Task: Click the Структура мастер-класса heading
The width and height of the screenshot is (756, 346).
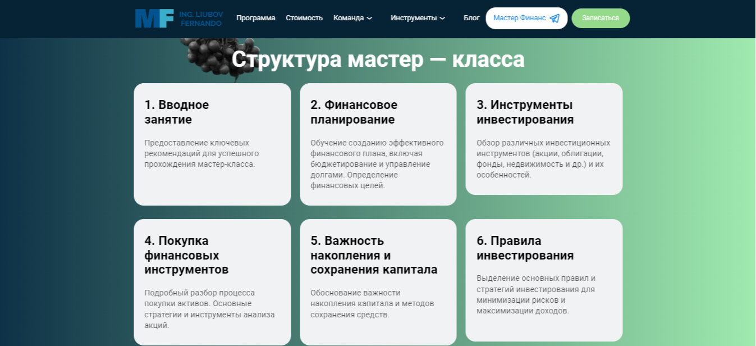Action: point(378,60)
